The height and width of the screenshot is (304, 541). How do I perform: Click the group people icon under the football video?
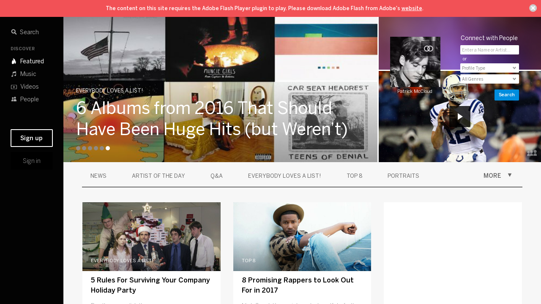click(x=532, y=153)
